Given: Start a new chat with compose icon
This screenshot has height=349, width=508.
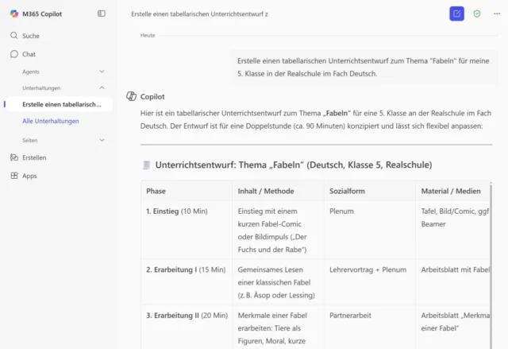Looking at the screenshot, I should (456, 14).
